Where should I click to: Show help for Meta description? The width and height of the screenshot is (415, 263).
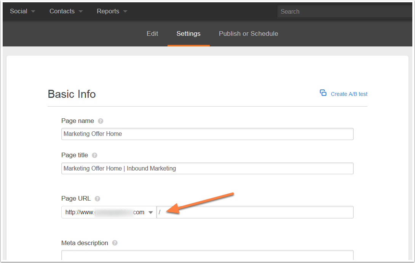click(x=115, y=243)
